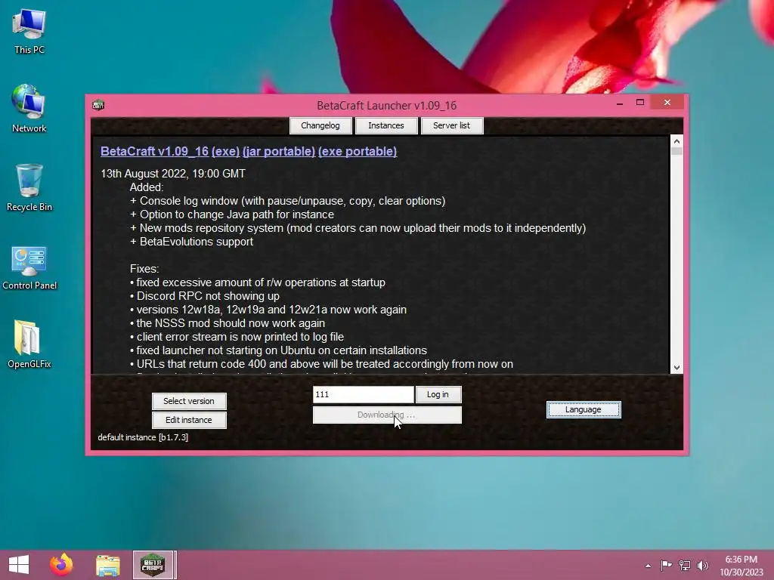Click the 'the NSSS mod should now work' line

click(228, 323)
